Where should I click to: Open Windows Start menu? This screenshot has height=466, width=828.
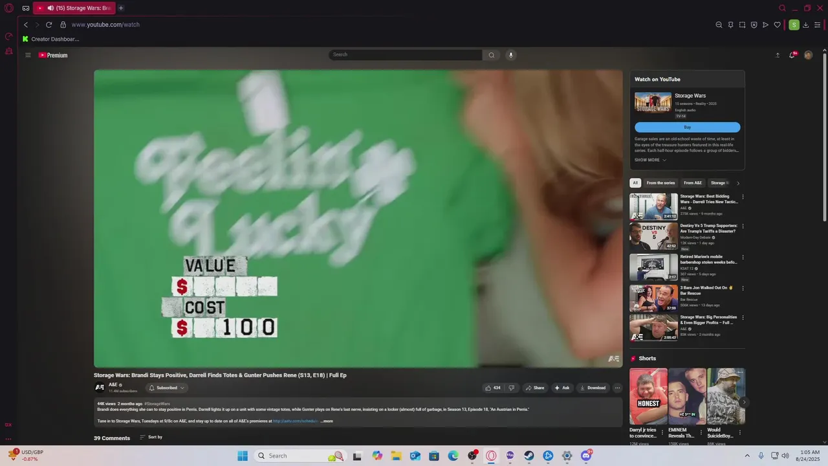pos(243,456)
